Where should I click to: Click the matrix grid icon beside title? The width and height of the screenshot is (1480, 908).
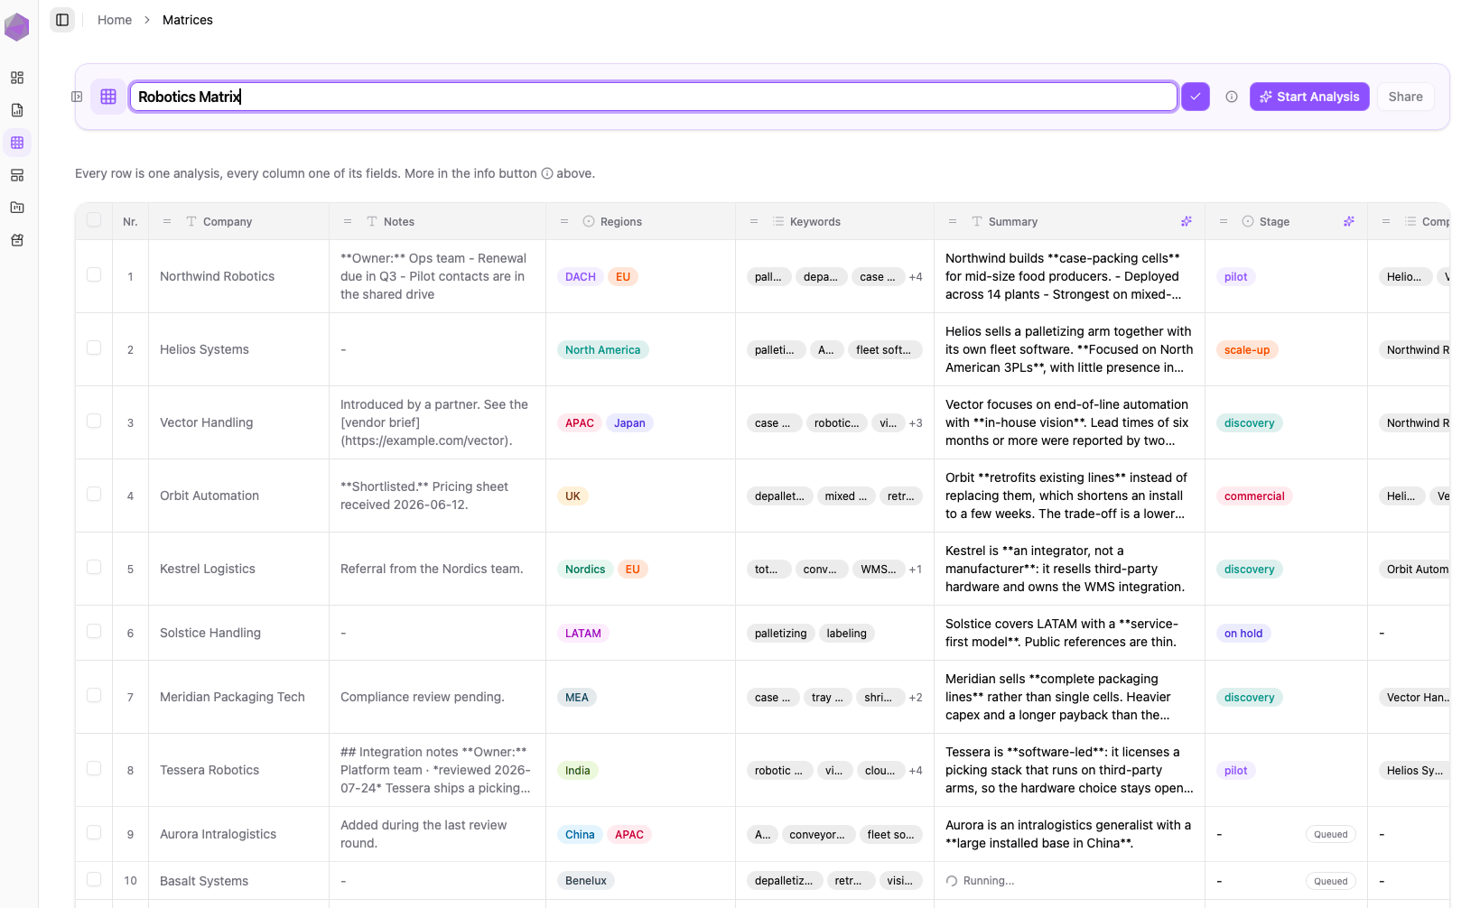108,97
